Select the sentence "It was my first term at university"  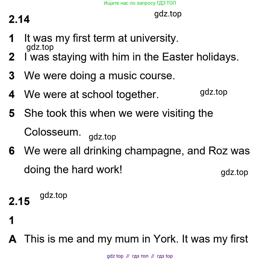101,38
